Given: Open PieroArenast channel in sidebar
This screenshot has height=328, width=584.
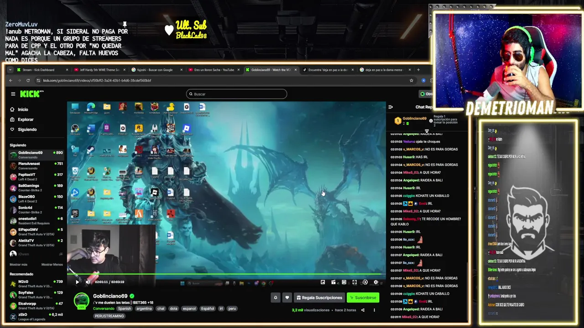Looking at the screenshot, I should click(x=36, y=166).
